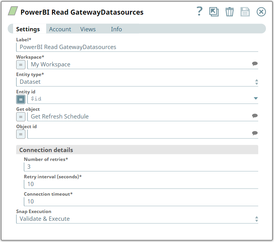Expand the Entity id dropdown arrow
The width and height of the screenshot is (274, 242).
(x=256, y=98)
